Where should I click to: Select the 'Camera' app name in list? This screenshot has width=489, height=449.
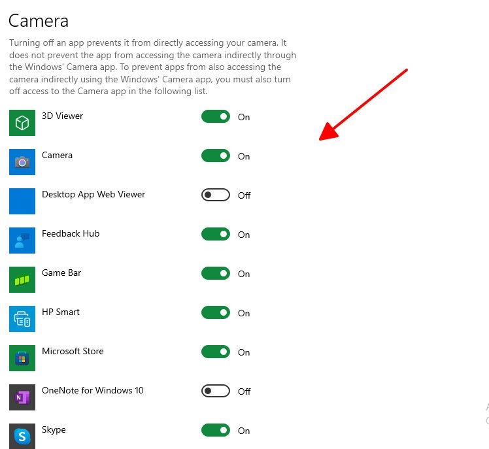pos(57,156)
